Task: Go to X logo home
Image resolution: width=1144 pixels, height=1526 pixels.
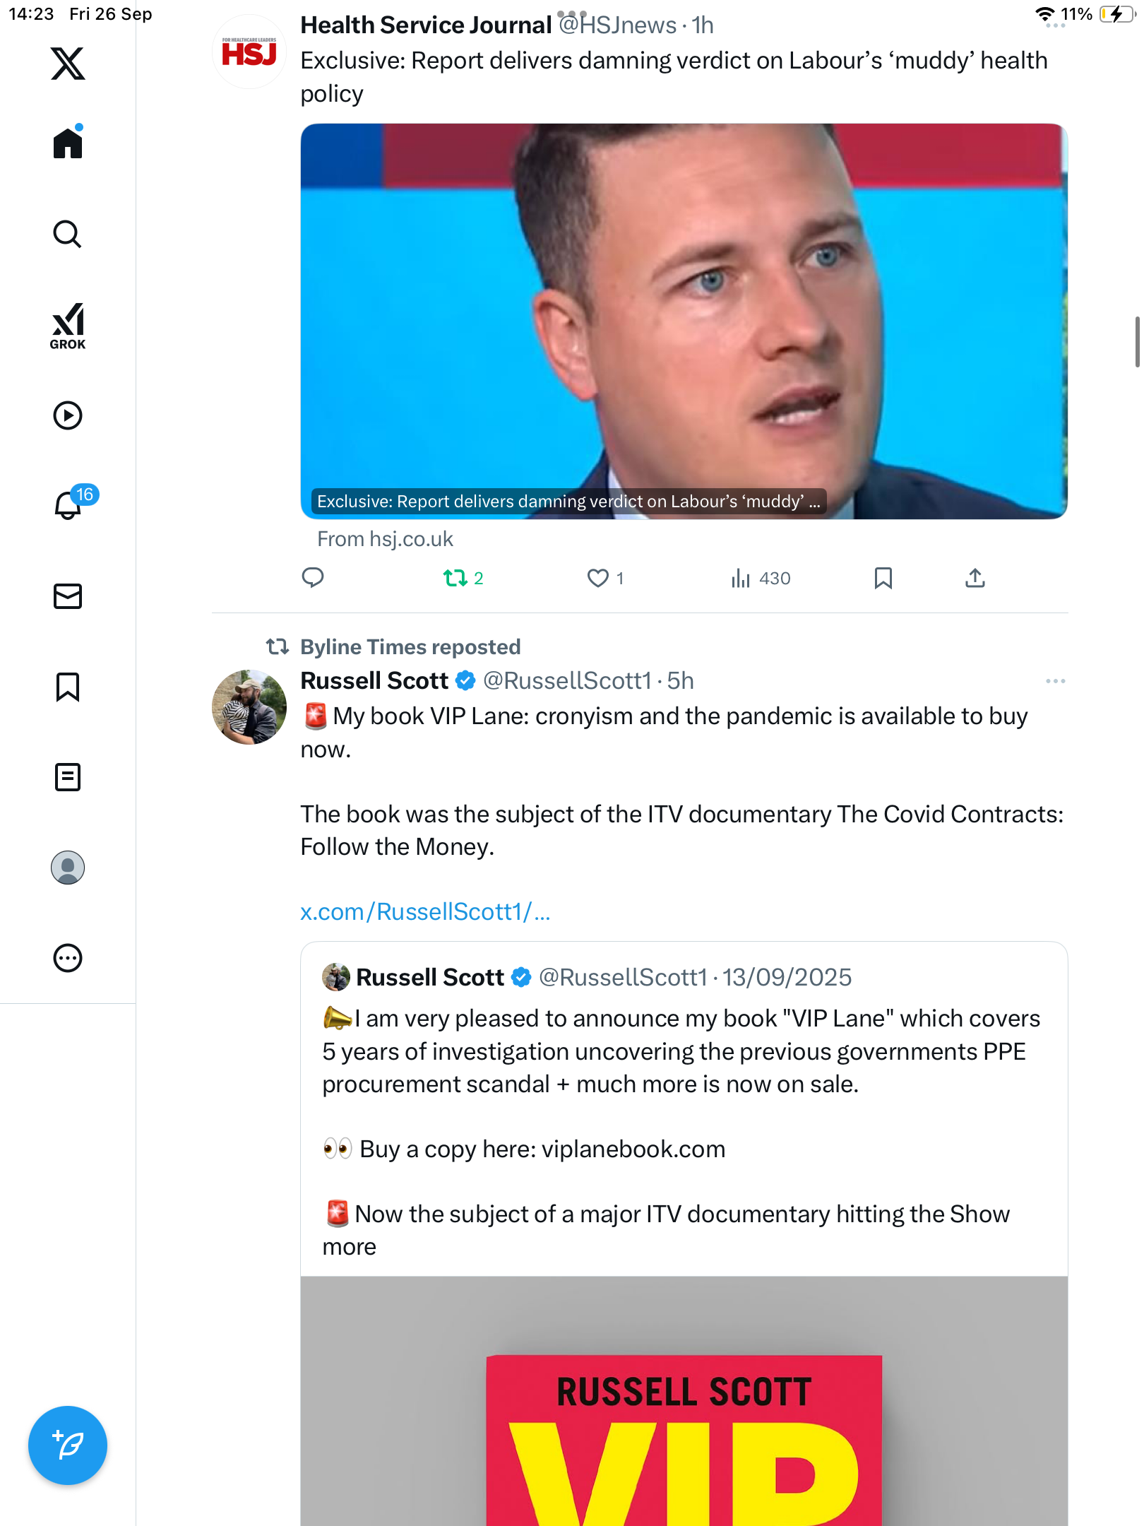Action: pyautogui.click(x=68, y=64)
